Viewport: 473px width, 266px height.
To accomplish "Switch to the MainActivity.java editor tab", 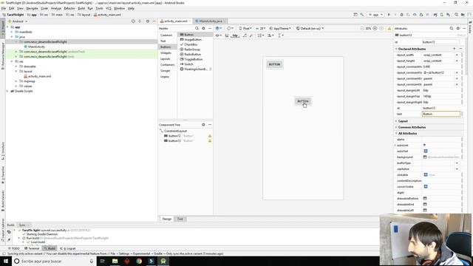I will tap(210, 21).
